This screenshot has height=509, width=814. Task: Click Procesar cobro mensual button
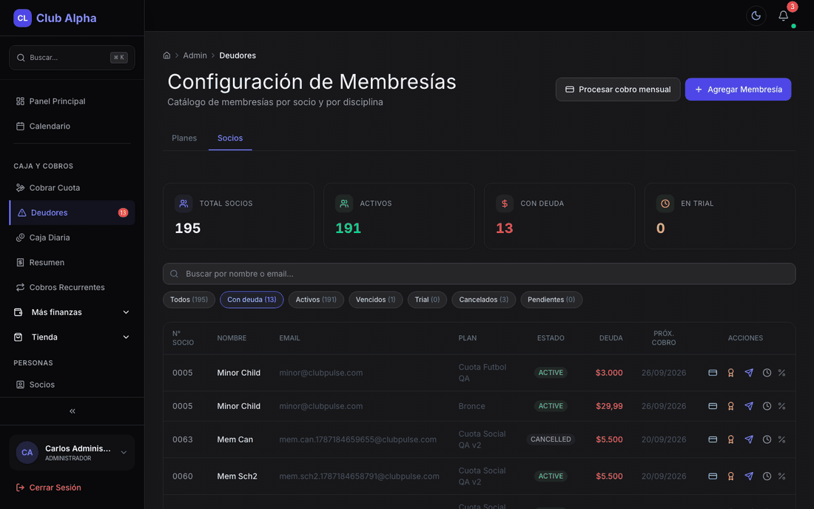618,90
